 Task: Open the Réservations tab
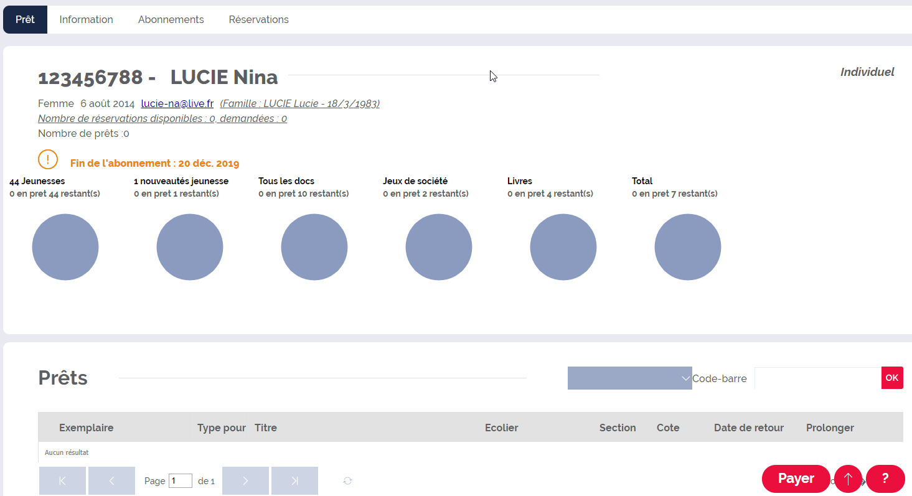[x=258, y=19]
